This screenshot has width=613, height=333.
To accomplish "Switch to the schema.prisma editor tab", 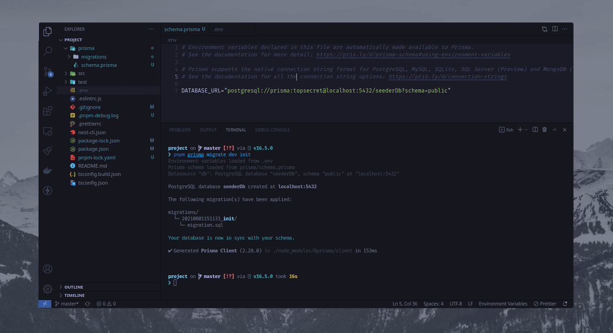I will [x=182, y=29].
